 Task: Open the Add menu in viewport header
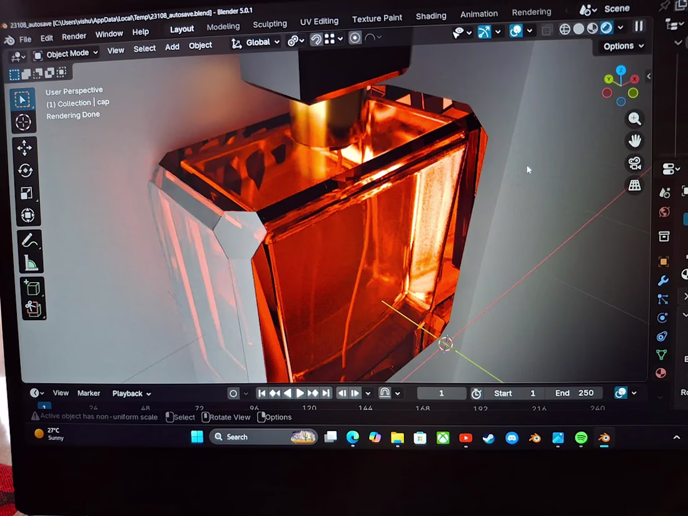click(172, 47)
